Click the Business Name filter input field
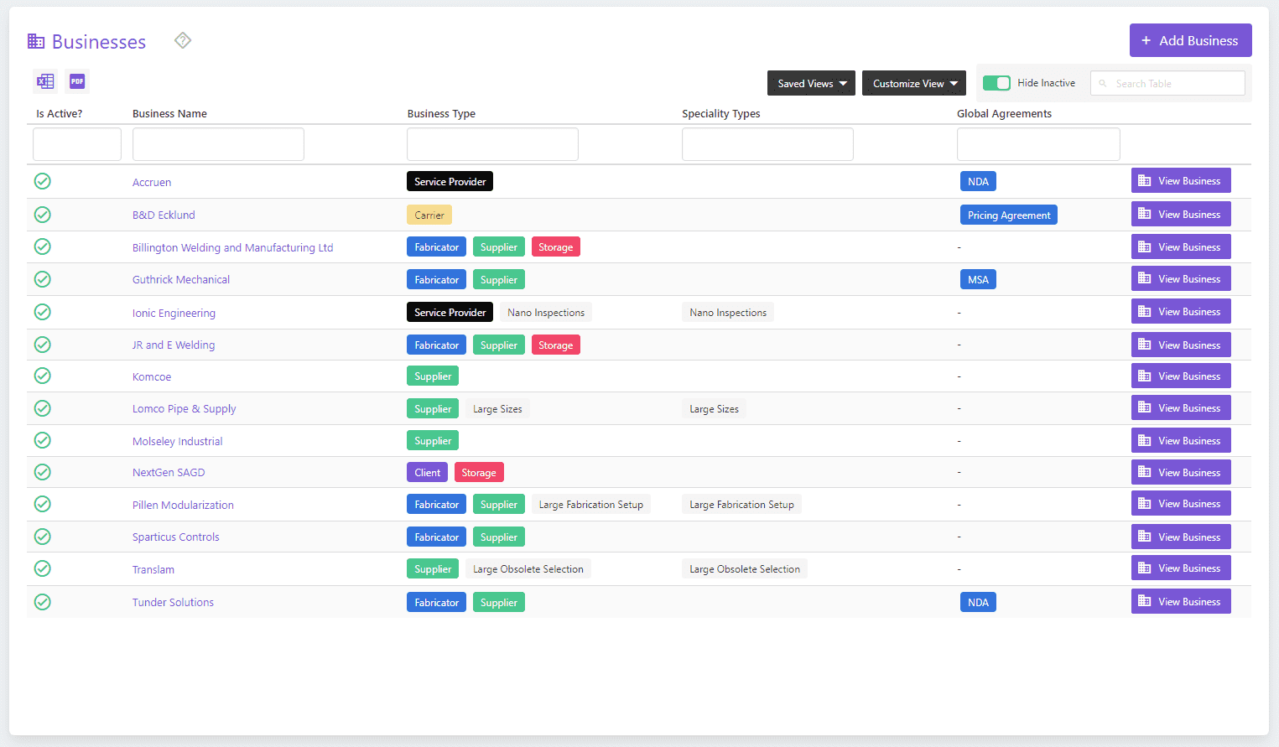This screenshot has width=1279, height=747. (218, 143)
